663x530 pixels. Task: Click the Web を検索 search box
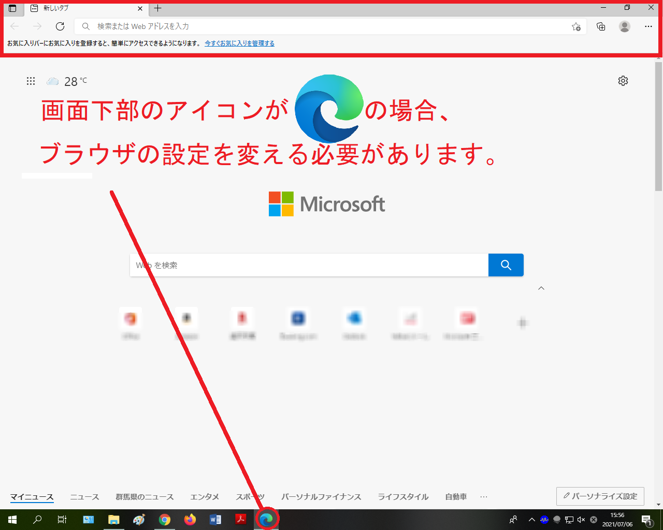(x=309, y=265)
